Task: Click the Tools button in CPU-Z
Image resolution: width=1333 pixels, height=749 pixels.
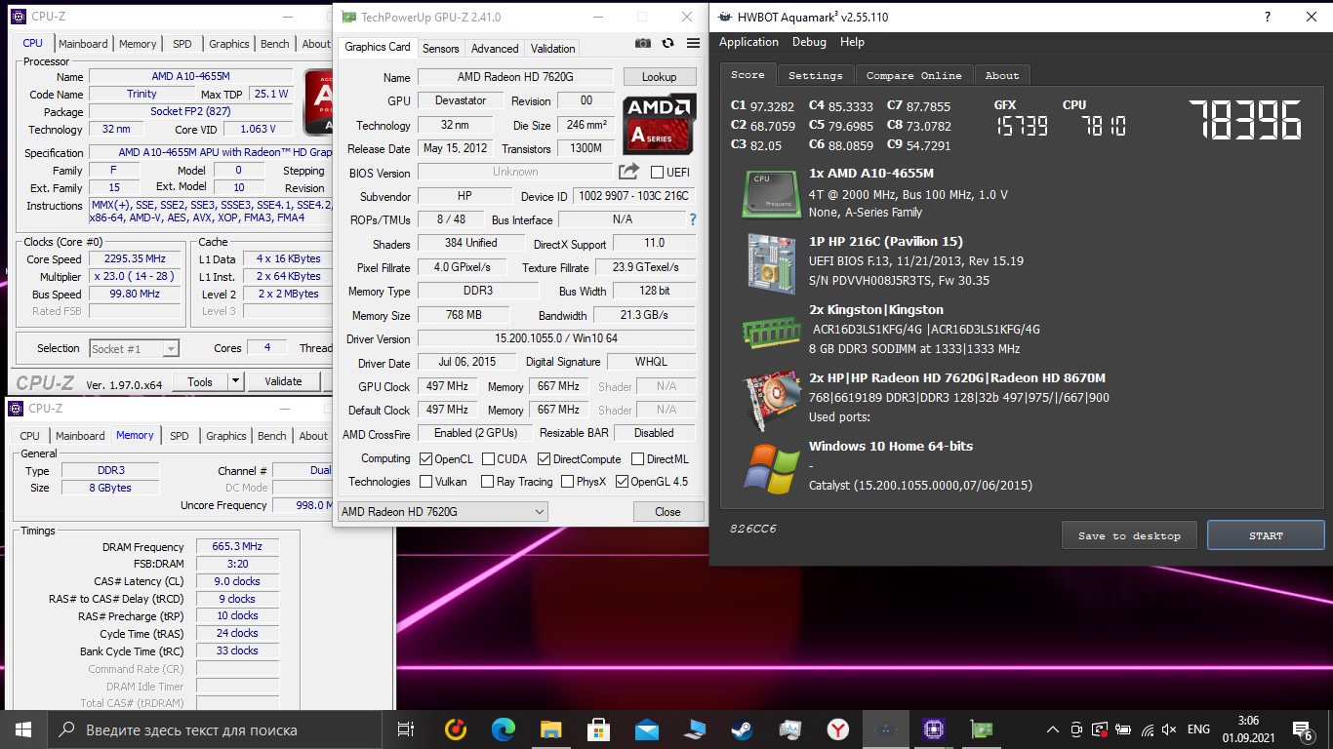Action: [200, 382]
